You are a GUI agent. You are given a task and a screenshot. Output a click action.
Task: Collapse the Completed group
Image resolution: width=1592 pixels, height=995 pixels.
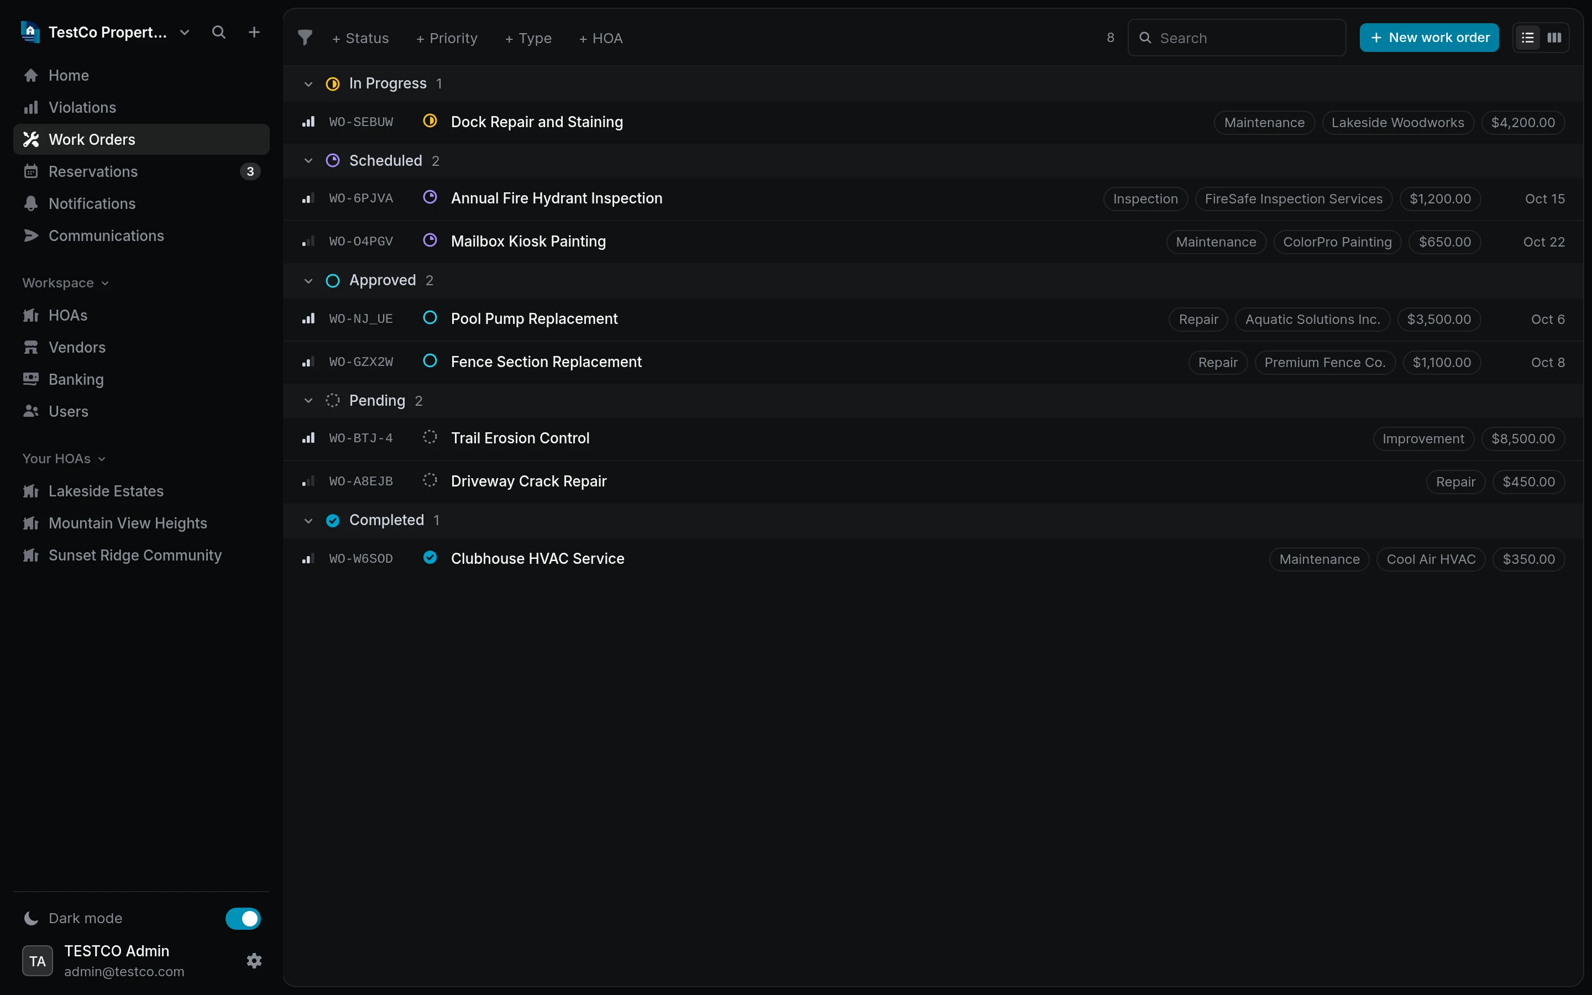tap(308, 521)
